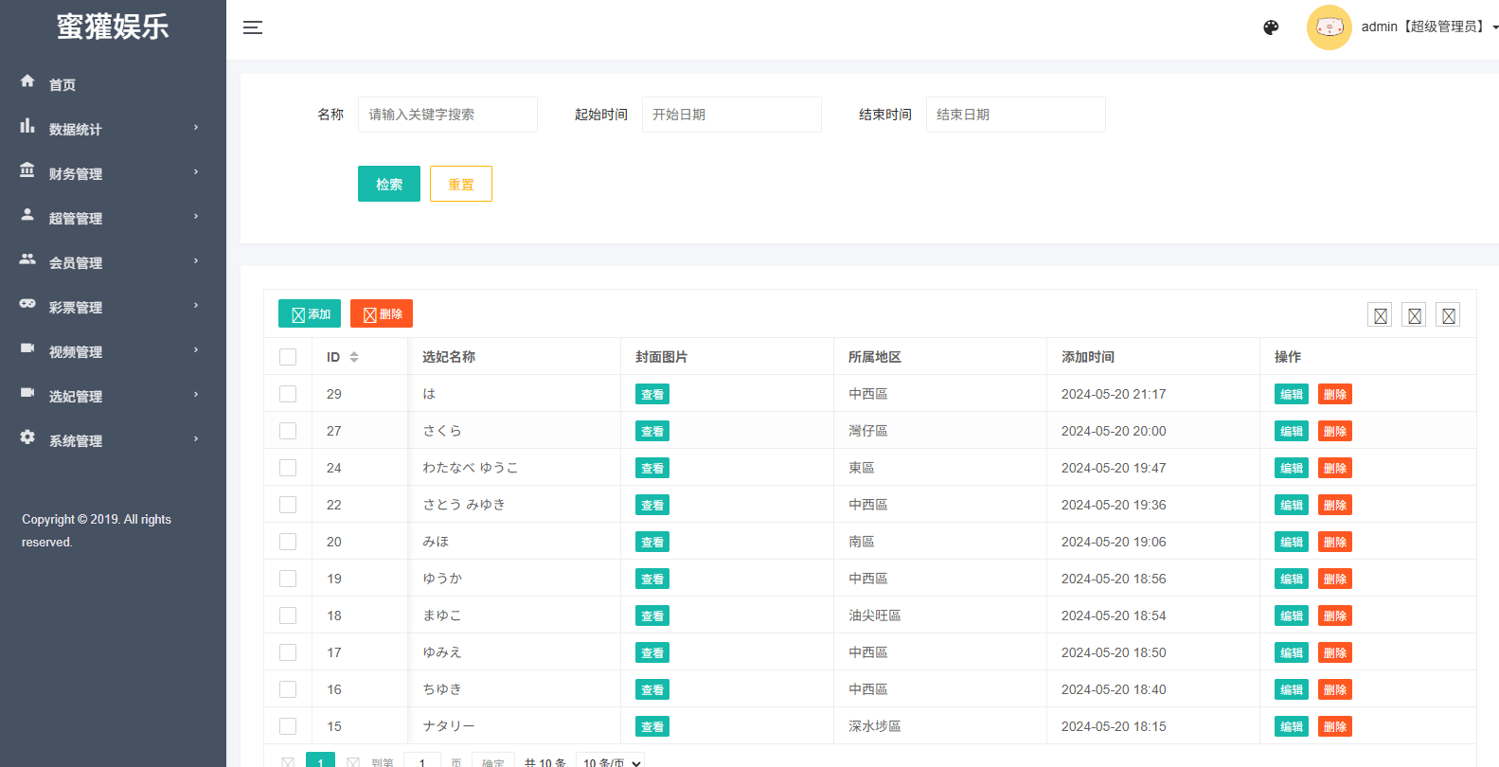Click the bar chart icon for 数据统计

pos(27,126)
